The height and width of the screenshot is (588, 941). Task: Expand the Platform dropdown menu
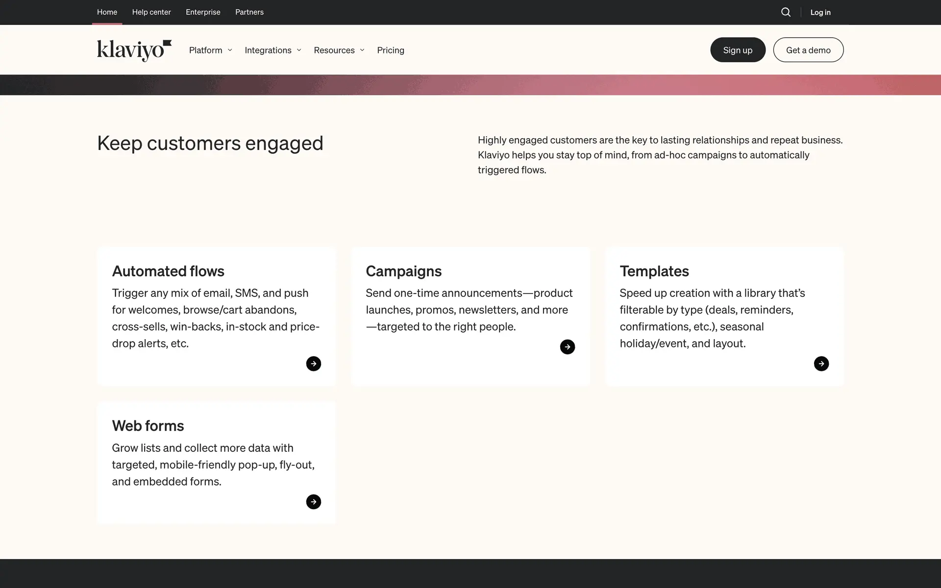(210, 50)
